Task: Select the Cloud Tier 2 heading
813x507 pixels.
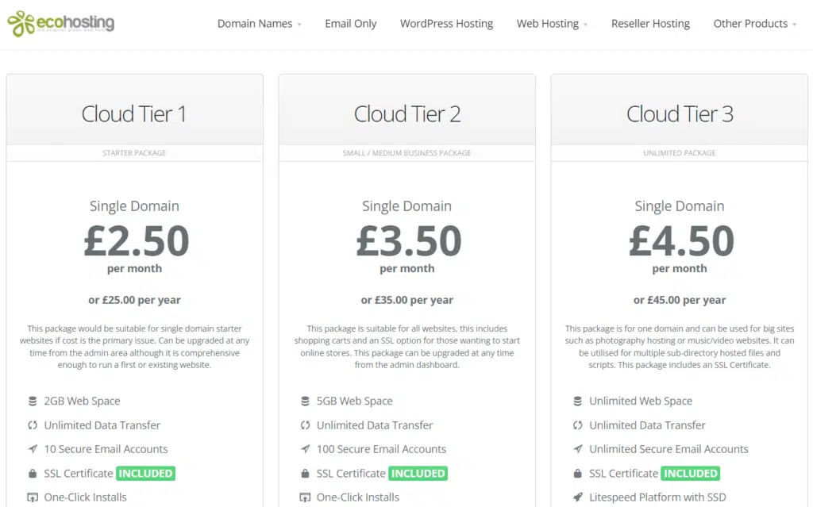Action: point(407,114)
